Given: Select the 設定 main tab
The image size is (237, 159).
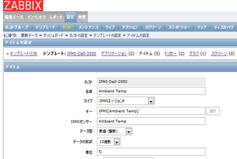Looking at the screenshot, I should tap(70, 17).
